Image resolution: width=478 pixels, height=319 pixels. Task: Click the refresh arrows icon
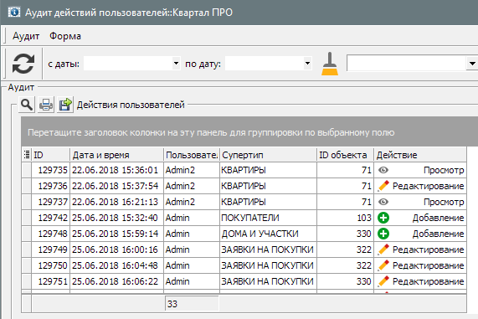(23, 64)
